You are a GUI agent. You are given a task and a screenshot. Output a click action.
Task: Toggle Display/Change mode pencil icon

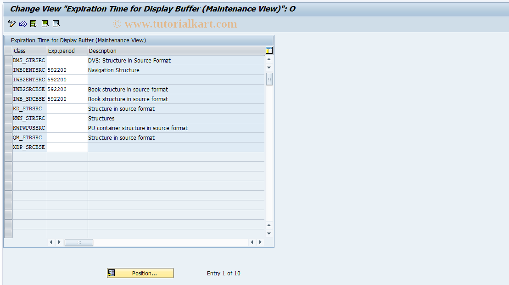11,24
